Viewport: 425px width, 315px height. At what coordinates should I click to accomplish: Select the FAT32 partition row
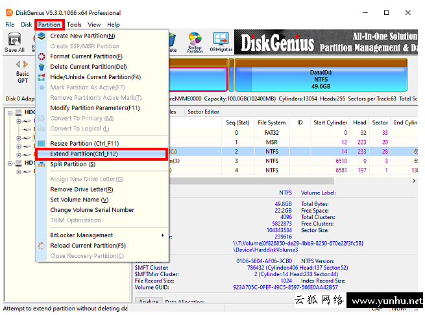(293, 133)
